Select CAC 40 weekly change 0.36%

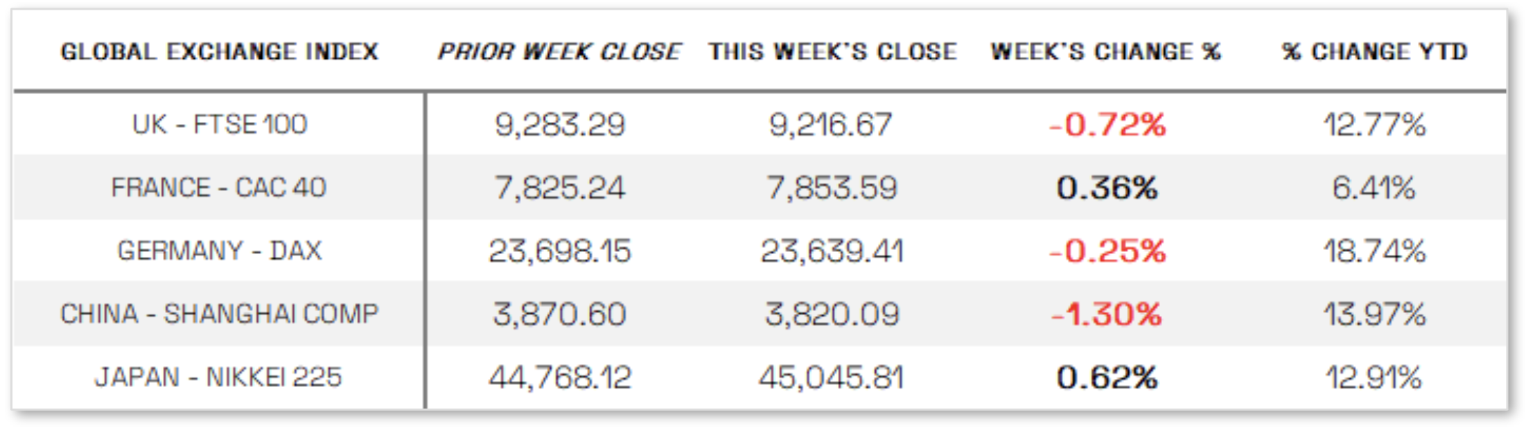pos(1107,188)
